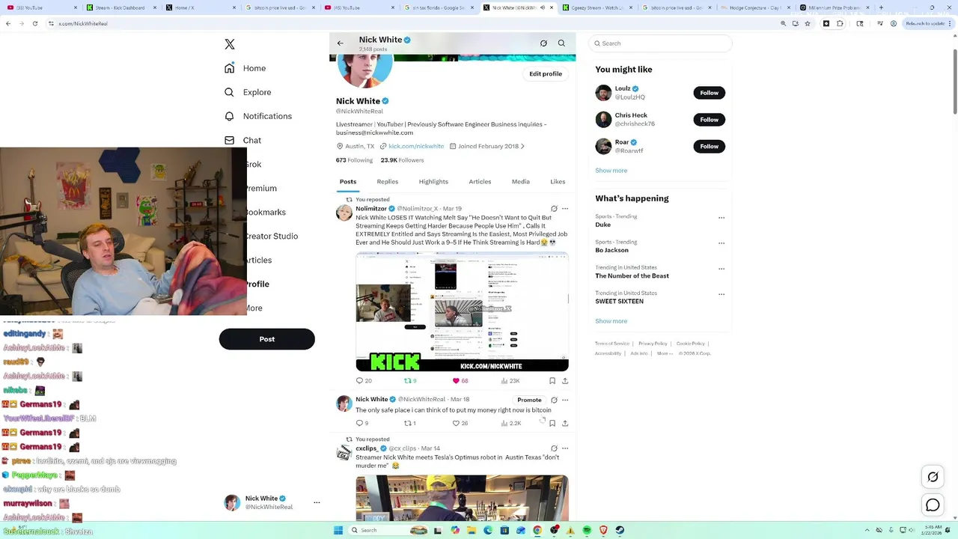The height and width of the screenshot is (539, 958).
Task: Follow Loulz
Action: click(x=709, y=93)
